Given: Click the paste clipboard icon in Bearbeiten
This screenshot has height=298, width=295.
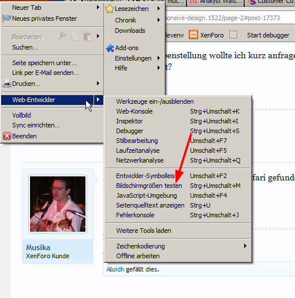Looking at the screenshot, I should click(x=87, y=36).
